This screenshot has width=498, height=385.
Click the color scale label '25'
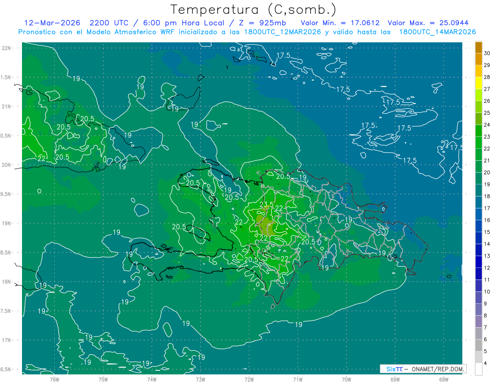[x=487, y=113]
